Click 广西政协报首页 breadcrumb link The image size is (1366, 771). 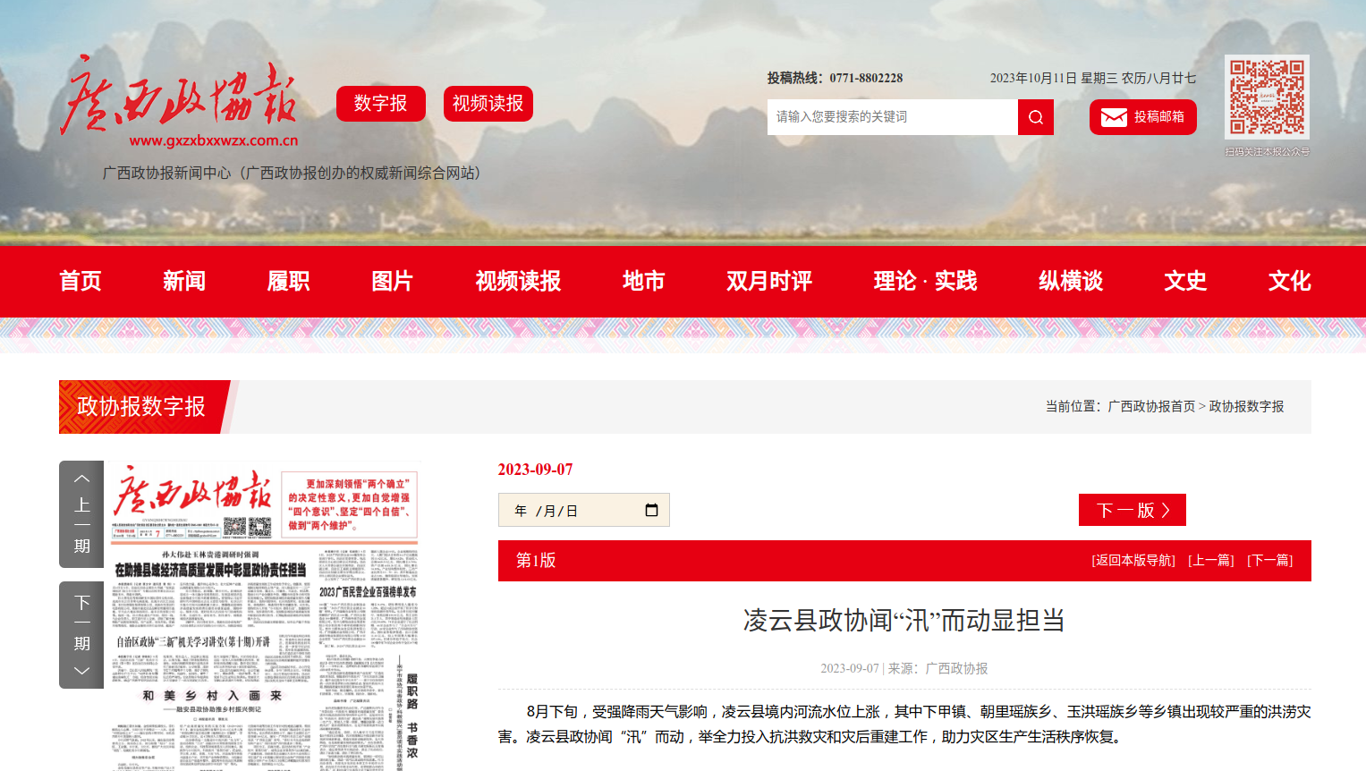click(1151, 406)
